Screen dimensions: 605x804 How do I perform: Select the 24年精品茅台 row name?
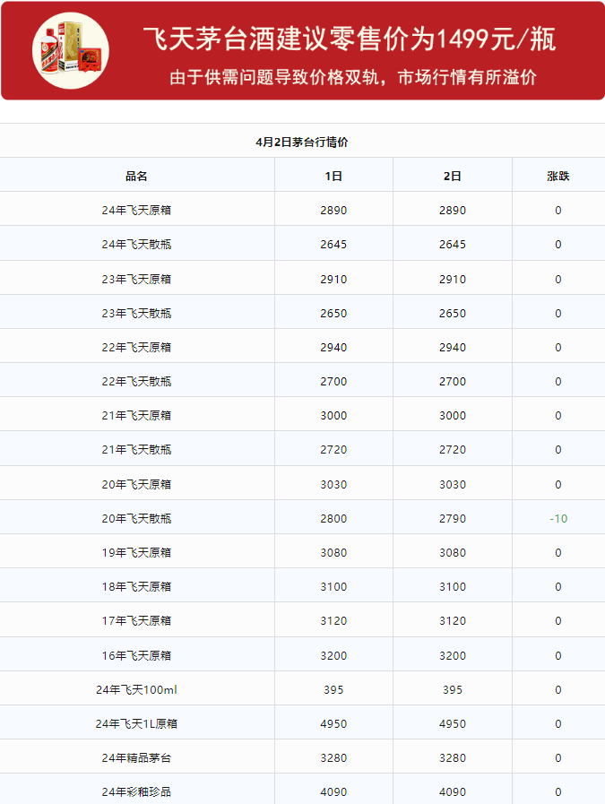point(136,758)
